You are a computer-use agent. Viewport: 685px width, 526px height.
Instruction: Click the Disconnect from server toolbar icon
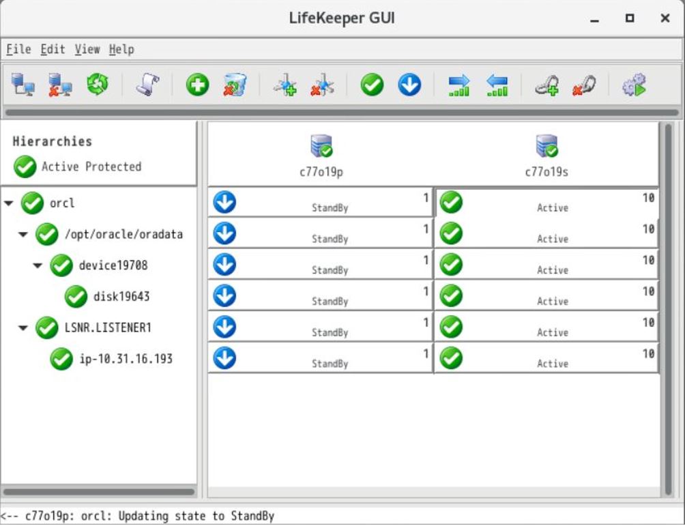pyautogui.click(x=60, y=85)
